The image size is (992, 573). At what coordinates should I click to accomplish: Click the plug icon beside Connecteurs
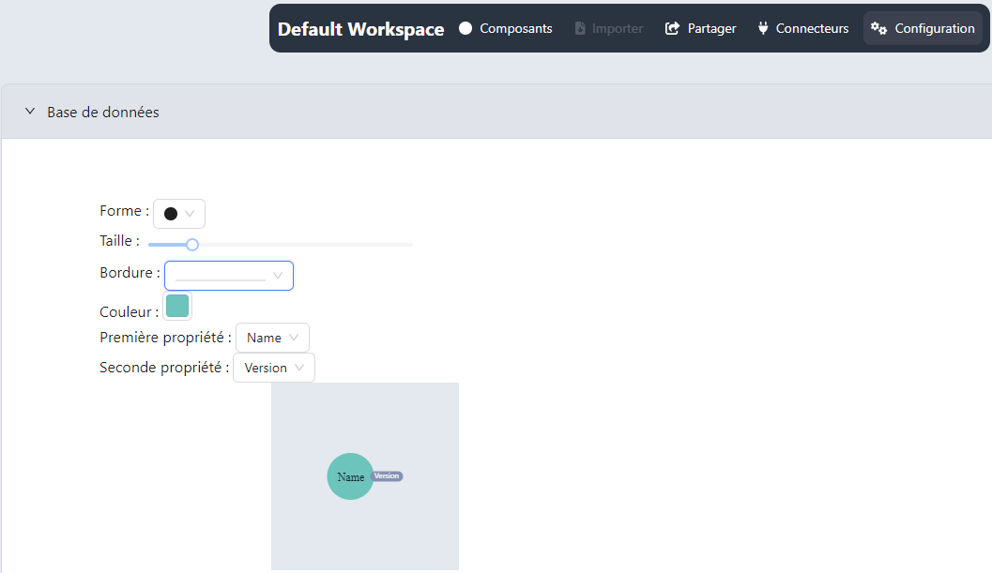pyautogui.click(x=763, y=28)
